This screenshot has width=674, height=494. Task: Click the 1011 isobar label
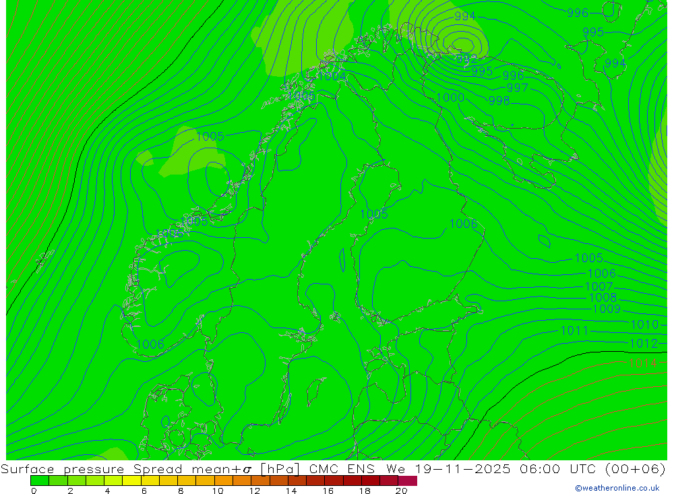pyautogui.click(x=574, y=331)
